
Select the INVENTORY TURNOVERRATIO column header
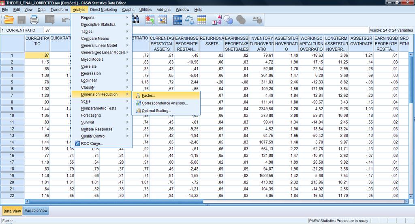tap(261, 44)
